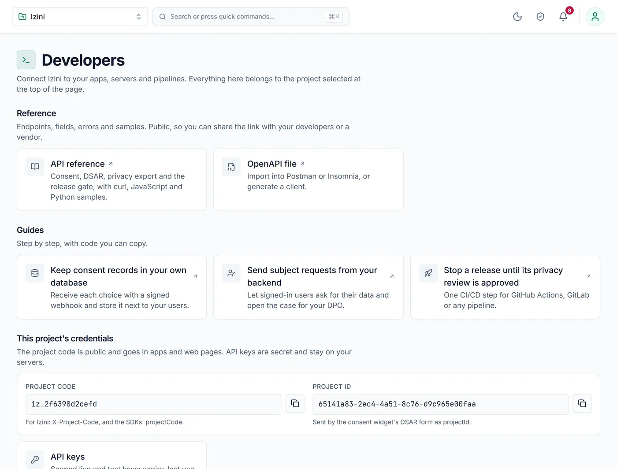Click the 'This project's credentials' heading
Image resolution: width=617 pixels, height=469 pixels.
click(65, 339)
